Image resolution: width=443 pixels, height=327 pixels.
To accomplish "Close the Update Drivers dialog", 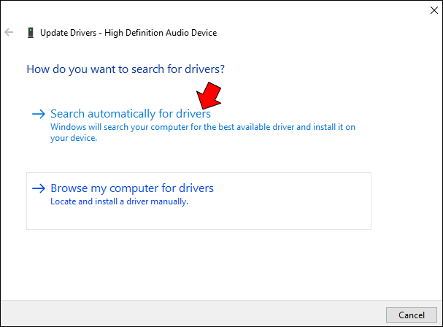I will click(x=434, y=10).
